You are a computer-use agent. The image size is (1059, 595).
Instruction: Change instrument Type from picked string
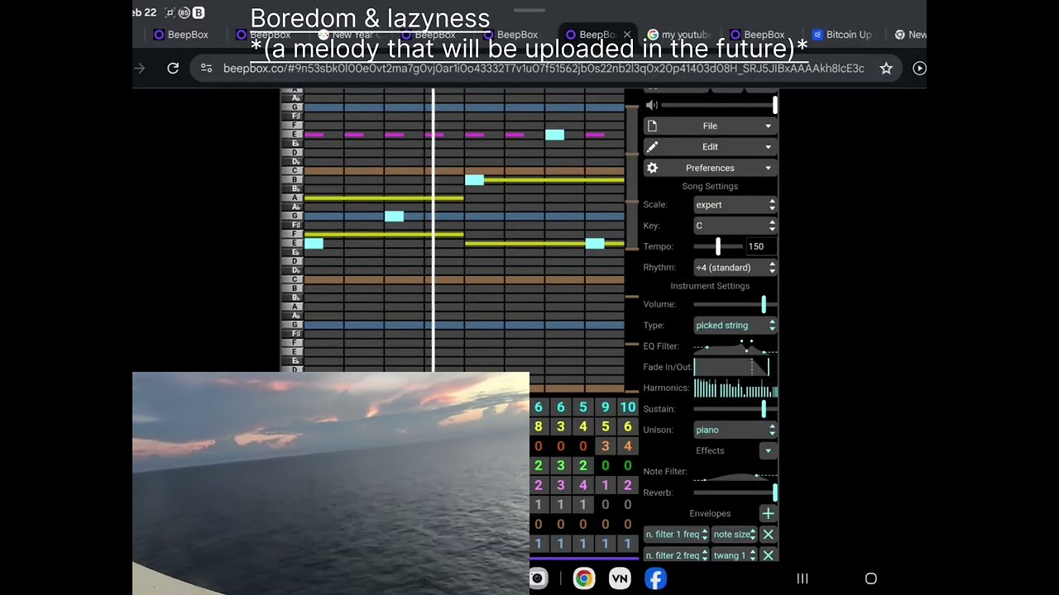point(735,326)
